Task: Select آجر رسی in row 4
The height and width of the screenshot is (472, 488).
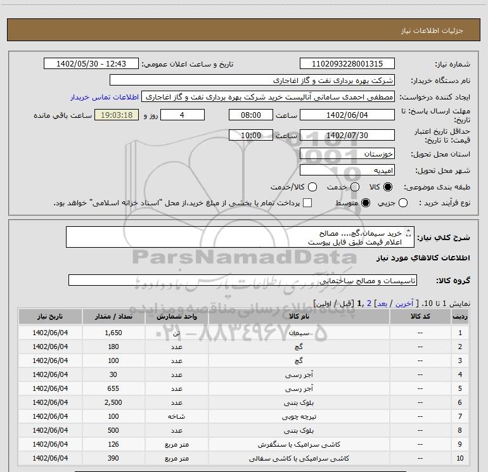Action: click(299, 374)
